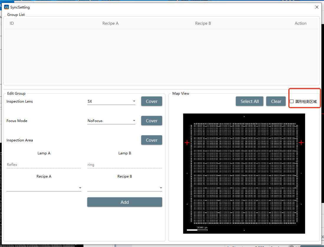Screen dimensions: 324x247
Task: Click the Action column header
Action: [x=301, y=23]
